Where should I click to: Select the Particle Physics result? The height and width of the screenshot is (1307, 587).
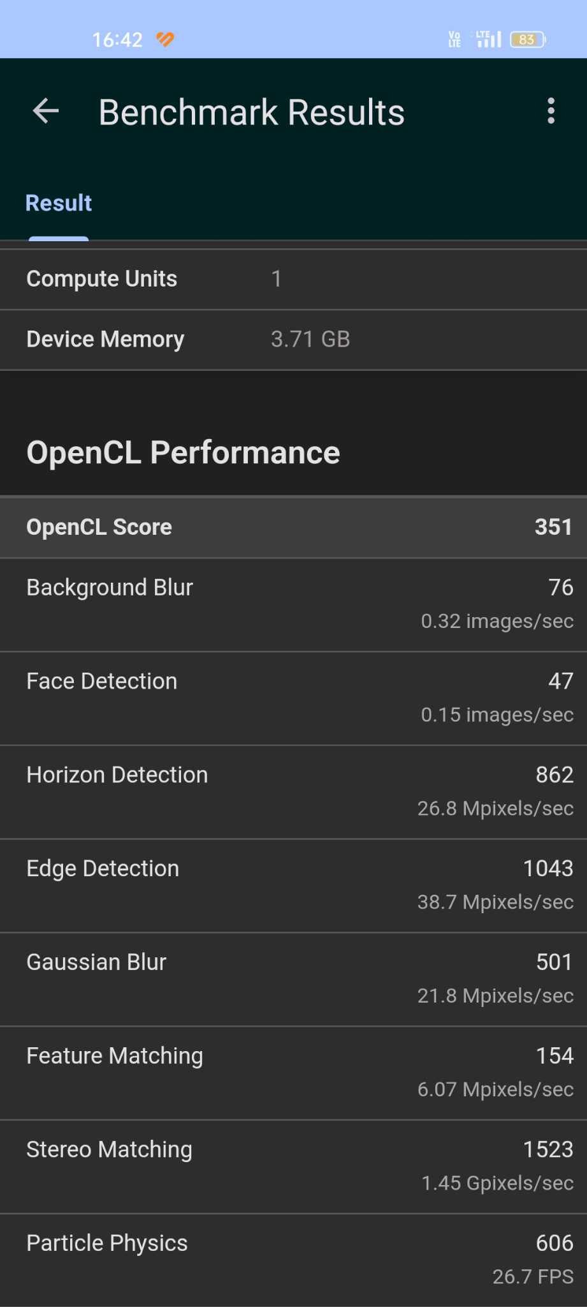pyautogui.click(x=293, y=1260)
